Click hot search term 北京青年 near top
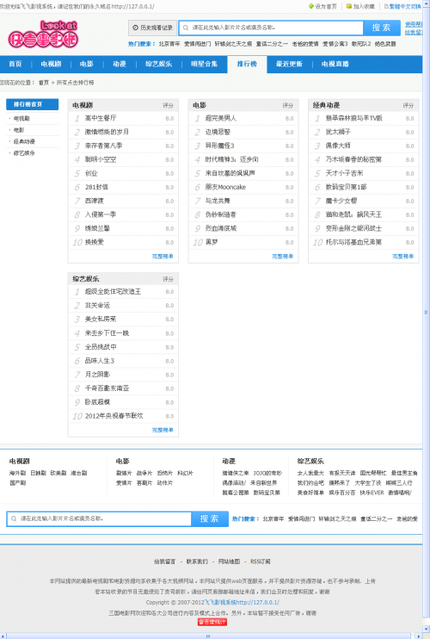This screenshot has height=639, width=430. pyautogui.click(x=169, y=44)
